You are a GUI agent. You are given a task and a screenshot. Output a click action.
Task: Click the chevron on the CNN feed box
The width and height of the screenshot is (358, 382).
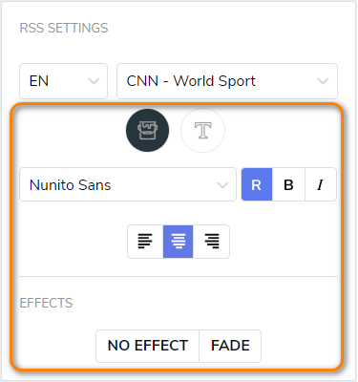(323, 81)
